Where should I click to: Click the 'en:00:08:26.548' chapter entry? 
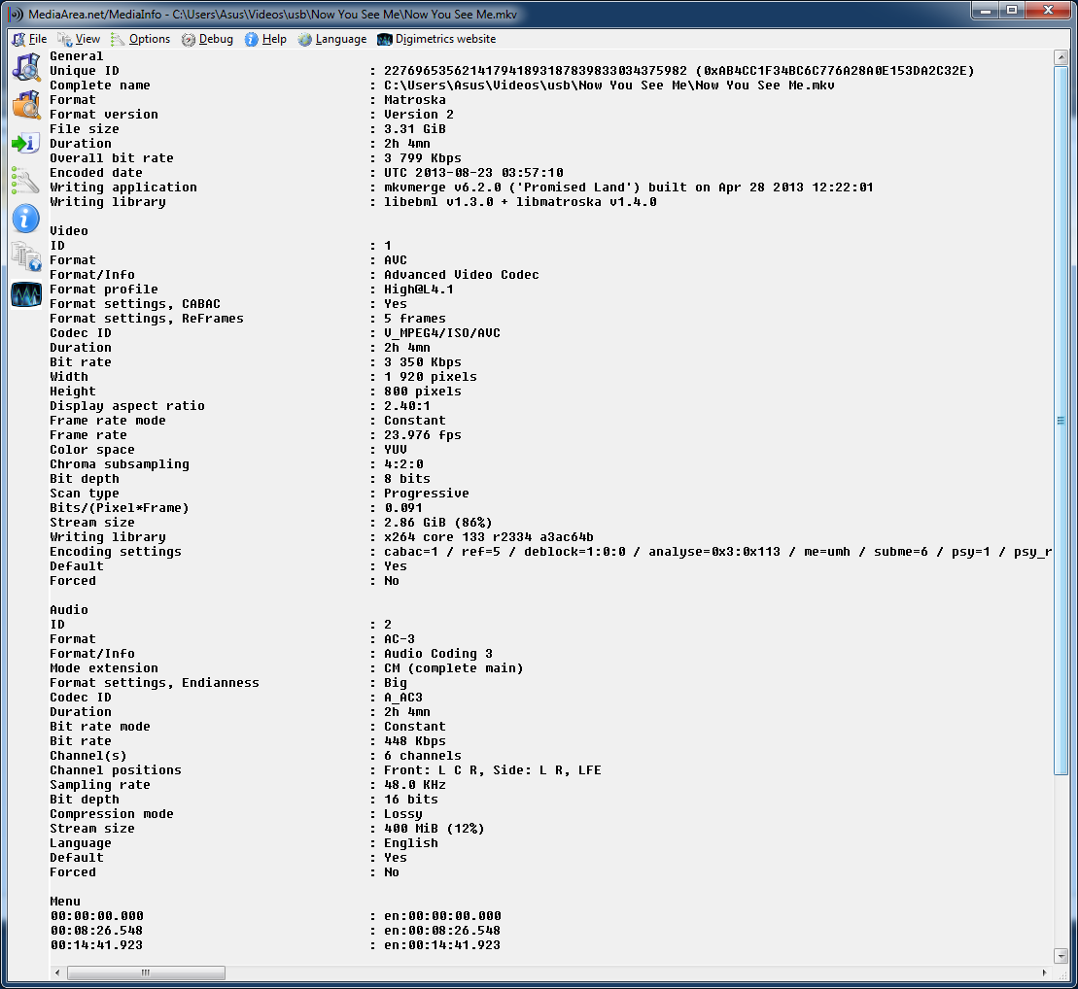coord(442,931)
